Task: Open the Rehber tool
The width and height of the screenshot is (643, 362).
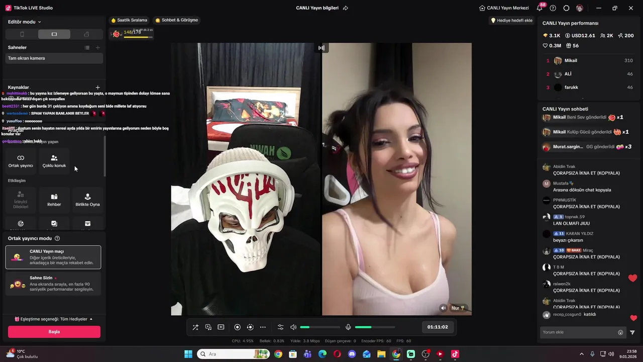Action: (x=54, y=200)
